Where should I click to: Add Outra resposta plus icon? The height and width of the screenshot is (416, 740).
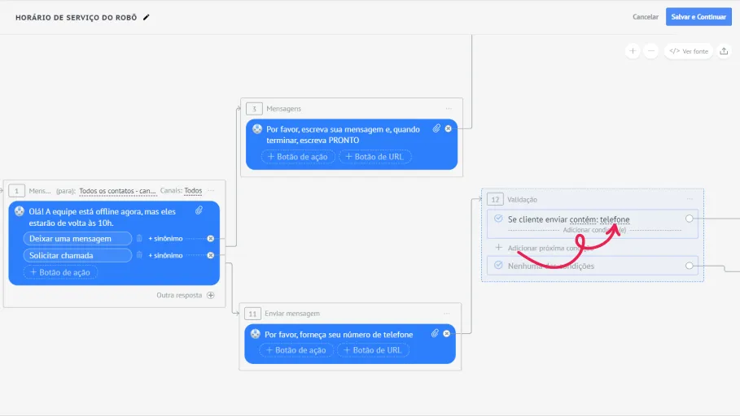point(211,296)
